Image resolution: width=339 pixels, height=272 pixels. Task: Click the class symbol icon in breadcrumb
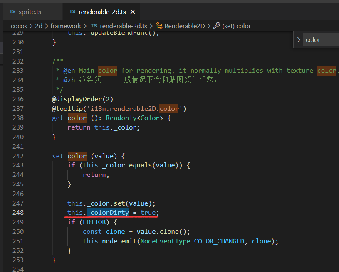click(x=159, y=26)
